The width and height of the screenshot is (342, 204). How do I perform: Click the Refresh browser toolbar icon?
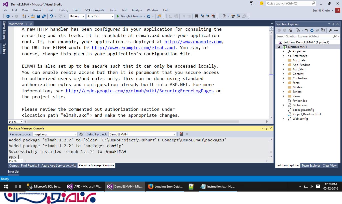pyautogui.click(x=149, y=16)
